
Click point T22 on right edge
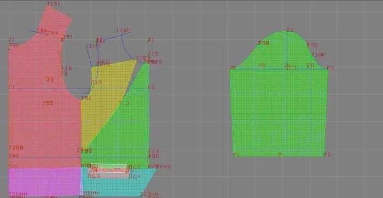pos(154,150)
